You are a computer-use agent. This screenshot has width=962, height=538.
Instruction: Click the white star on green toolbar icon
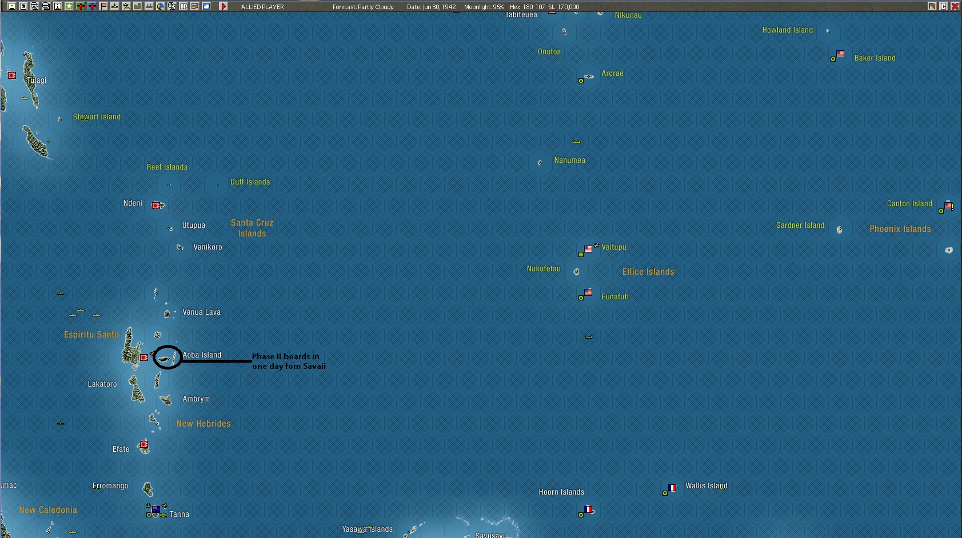[69, 6]
